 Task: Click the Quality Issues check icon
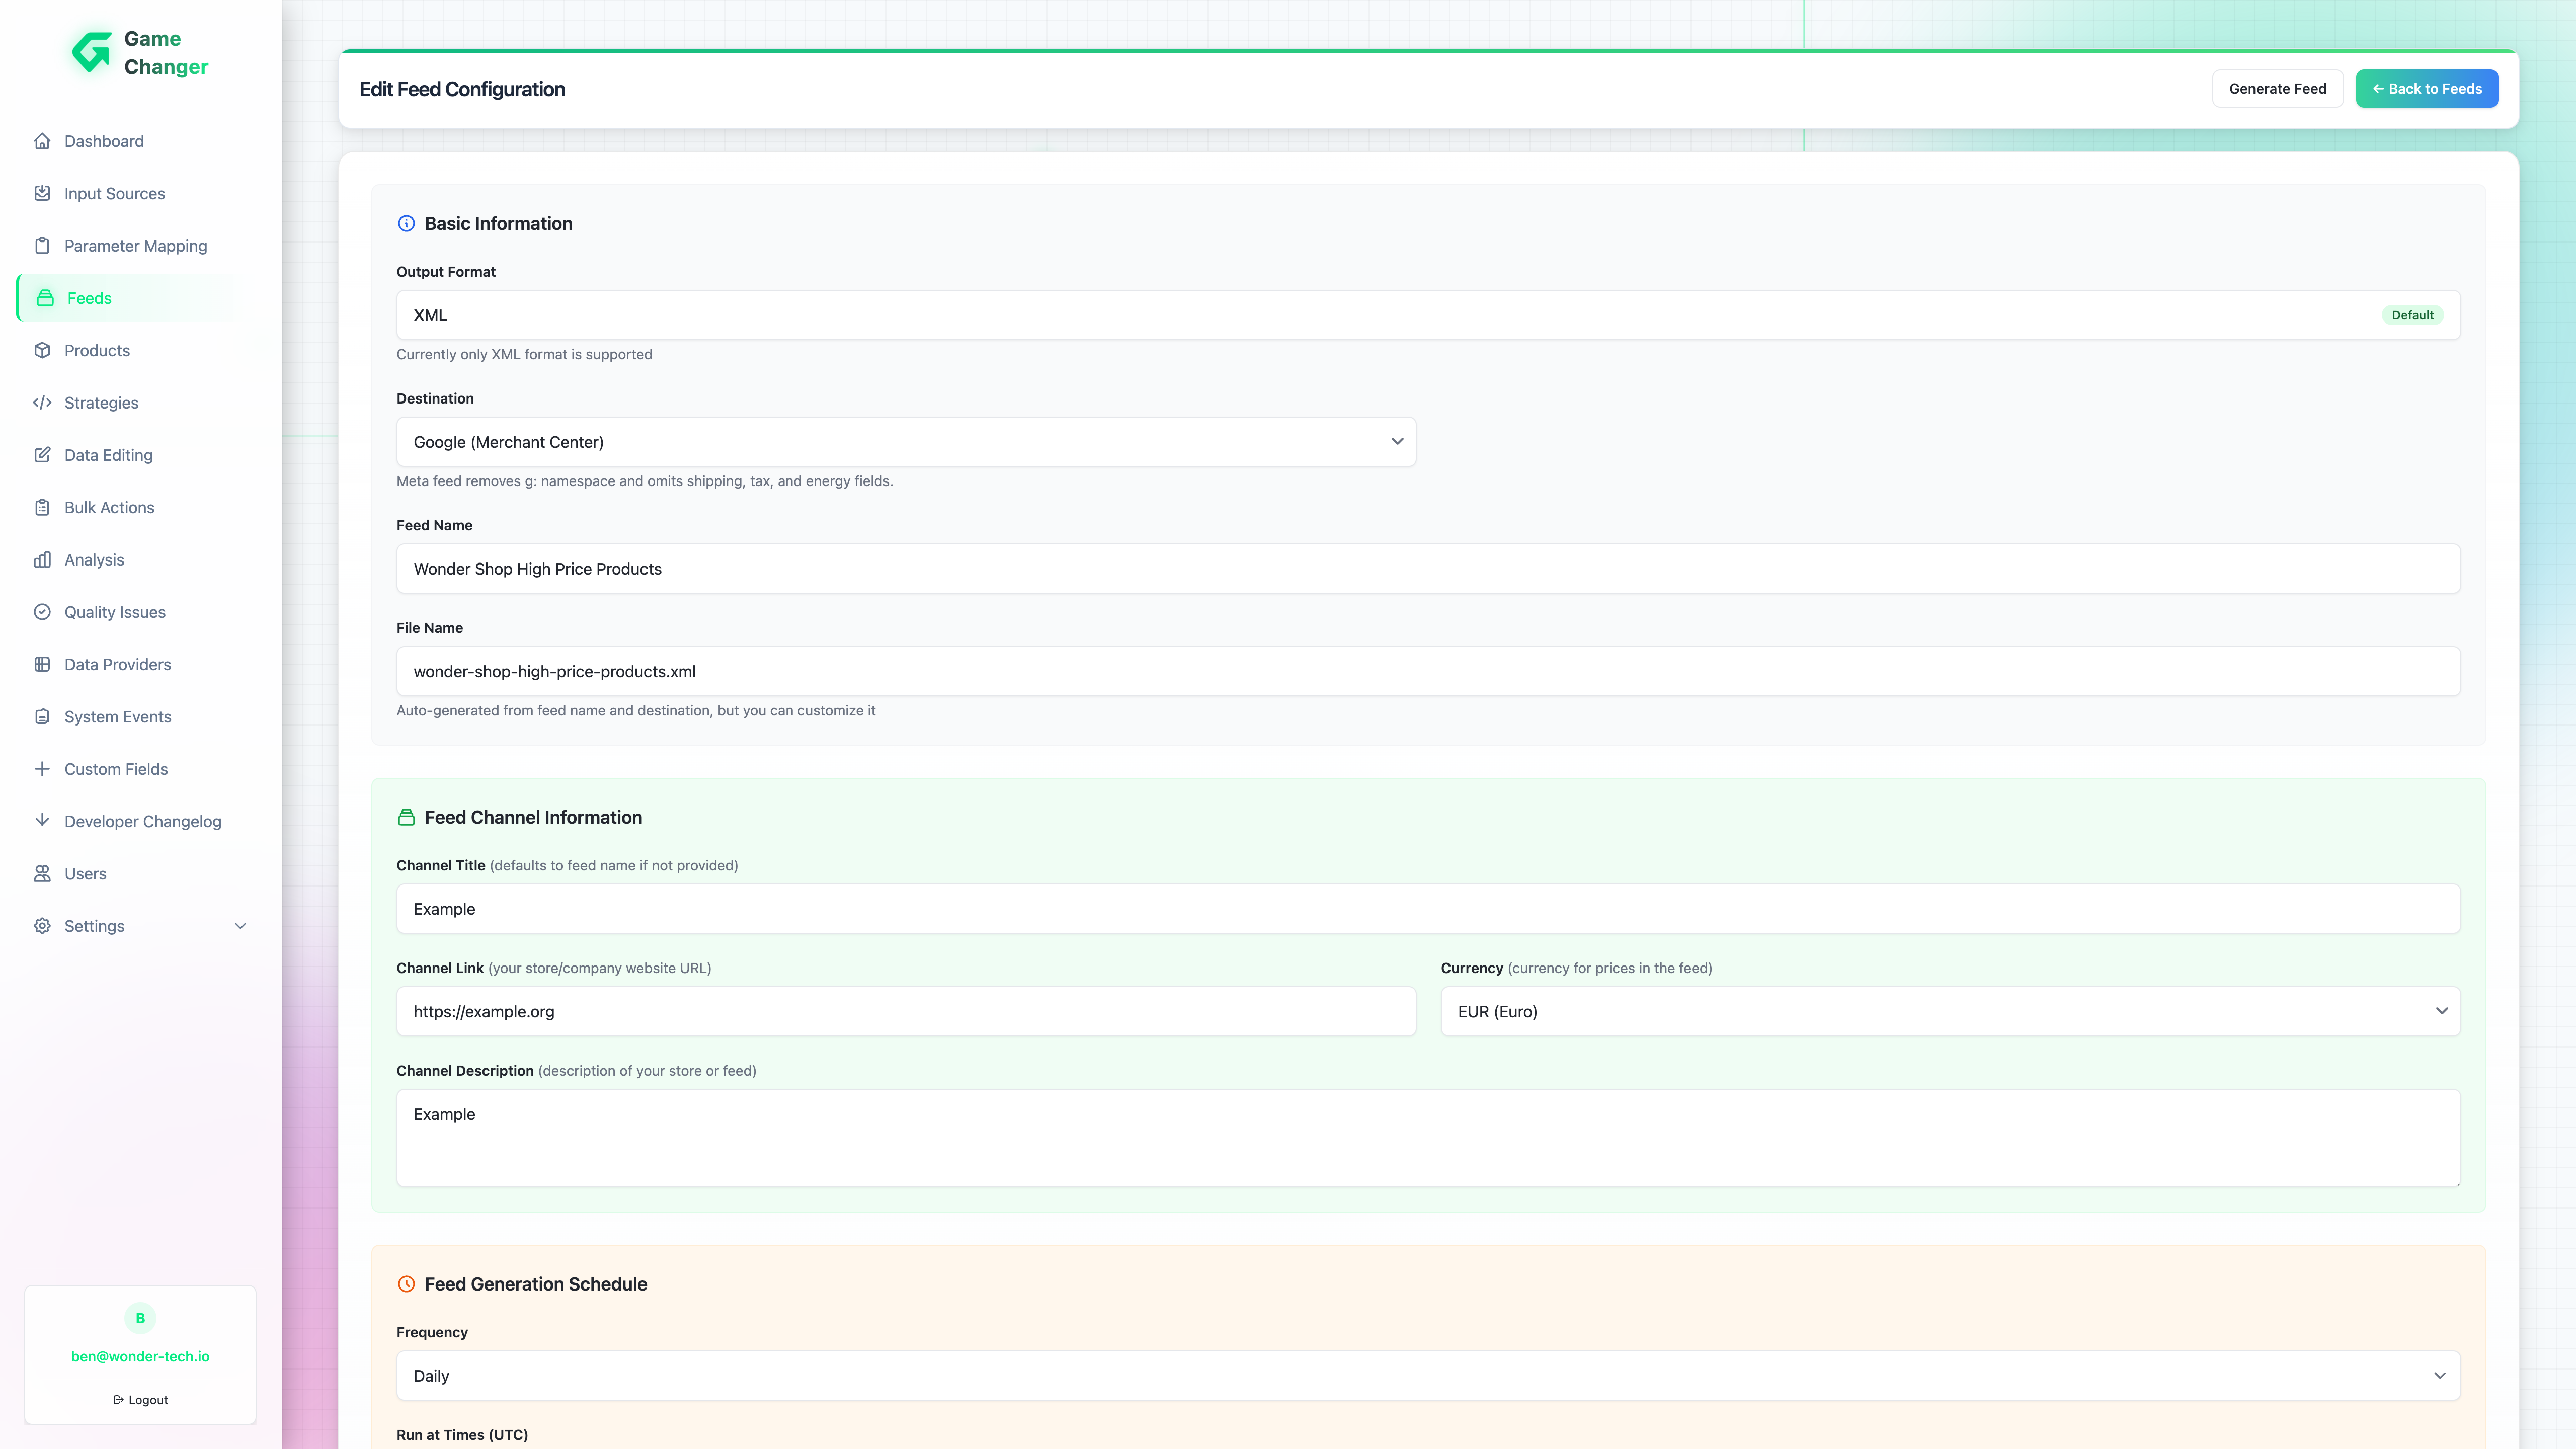(x=42, y=612)
